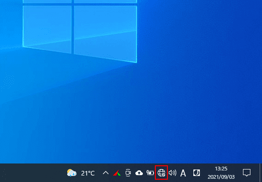Toggle the IME input mode A

click(x=183, y=173)
